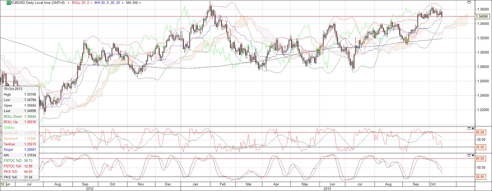
Task: Click the 20.00 level marker in bottom oscillator
Action: (480, 177)
